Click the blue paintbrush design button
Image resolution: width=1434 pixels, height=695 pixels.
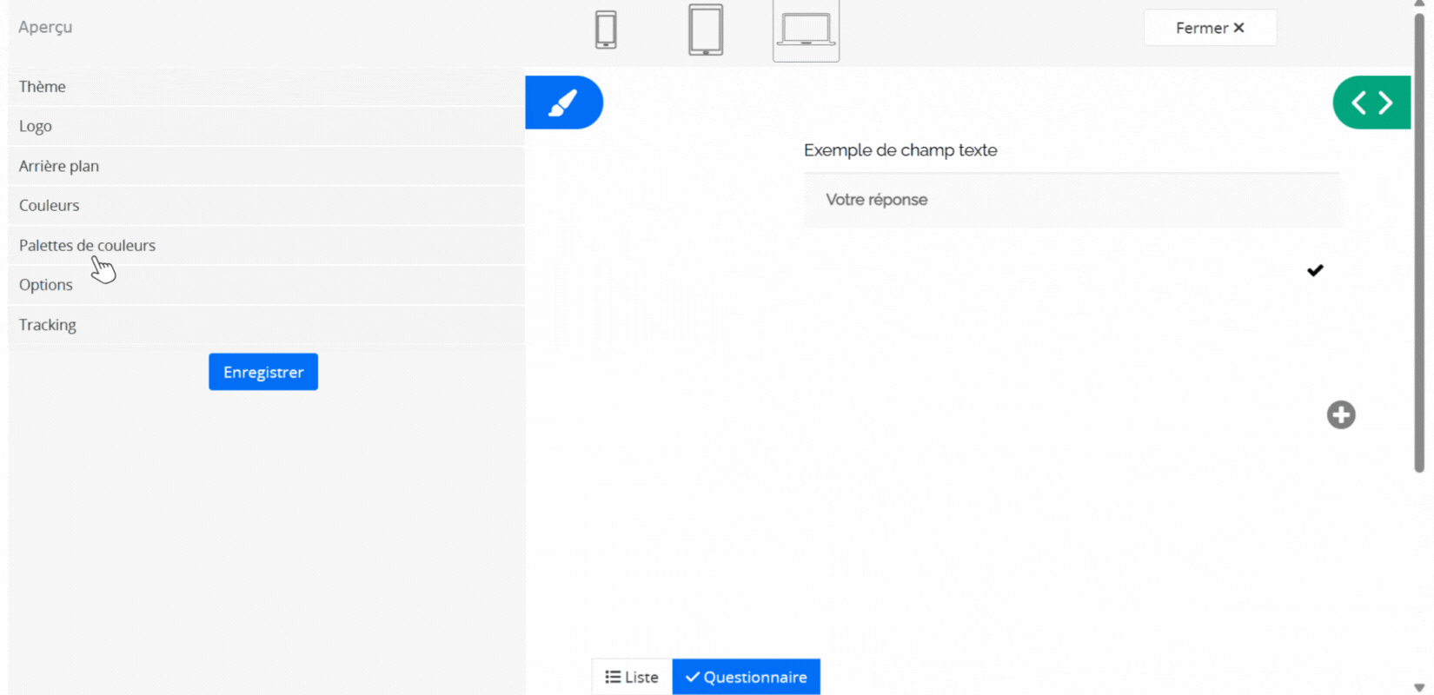[564, 103]
